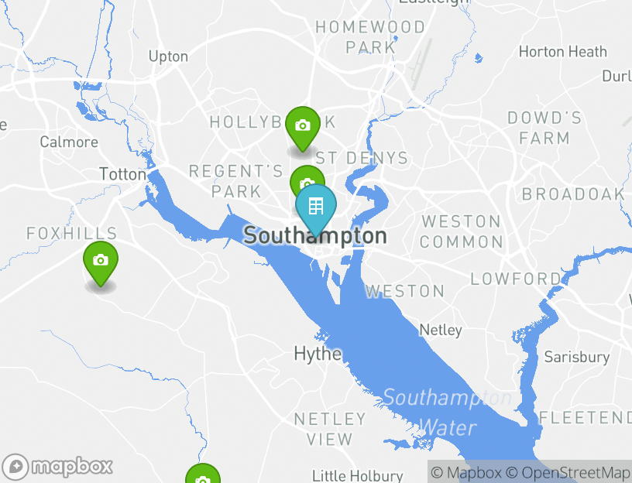
Task: Click the Weston Common area label
Action: point(462,231)
